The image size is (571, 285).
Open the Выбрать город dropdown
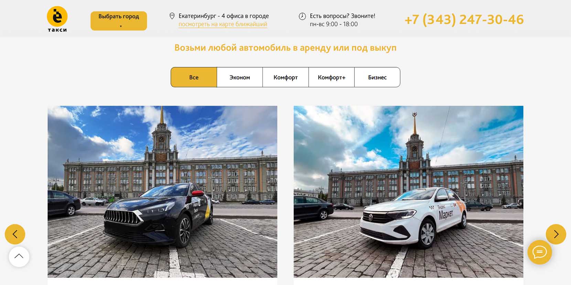tap(119, 21)
